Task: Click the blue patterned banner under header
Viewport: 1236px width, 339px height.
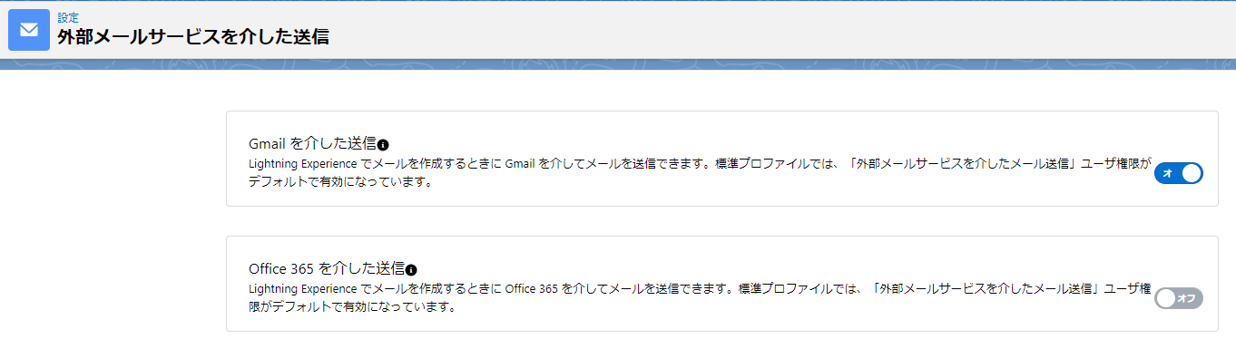Action: click(x=618, y=64)
